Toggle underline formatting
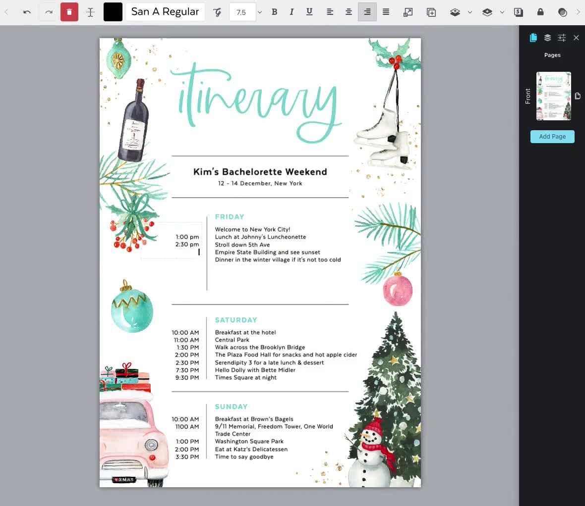 click(x=309, y=12)
